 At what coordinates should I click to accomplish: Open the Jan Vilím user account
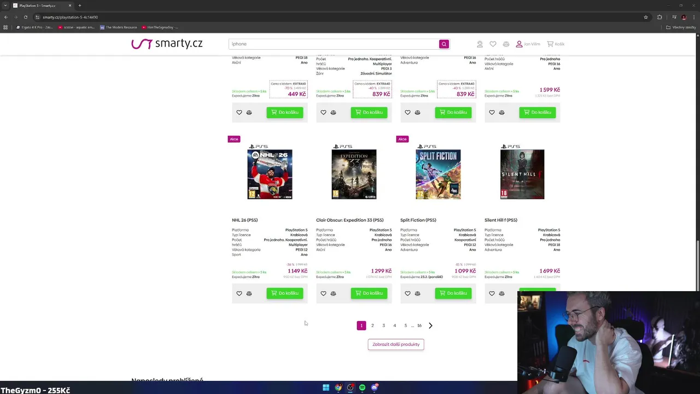point(528,44)
